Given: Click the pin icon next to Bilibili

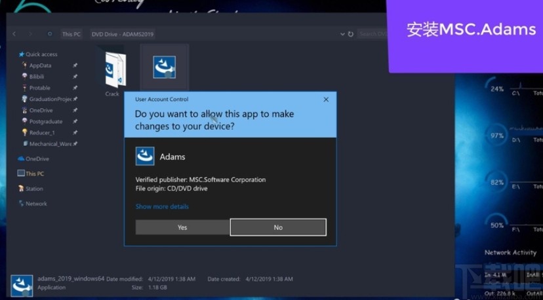Looking at the screenshot, I should coord(75,77).
